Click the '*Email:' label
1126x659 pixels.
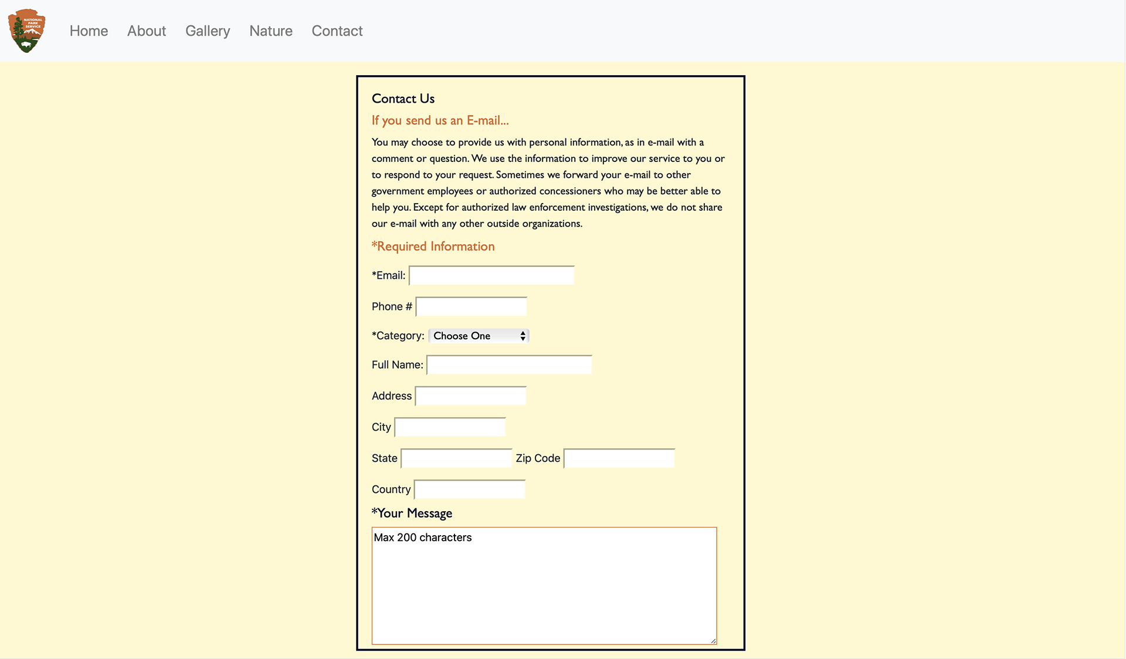(x=389, y=275)
